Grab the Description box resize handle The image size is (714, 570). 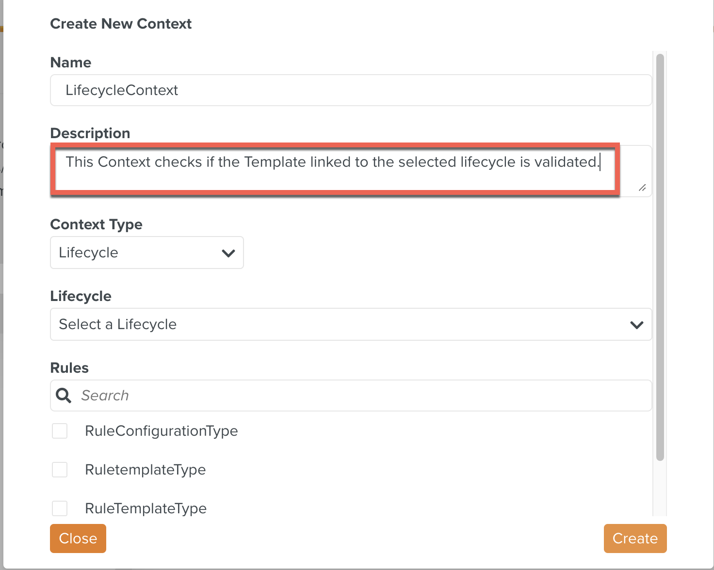pos(642,188)
